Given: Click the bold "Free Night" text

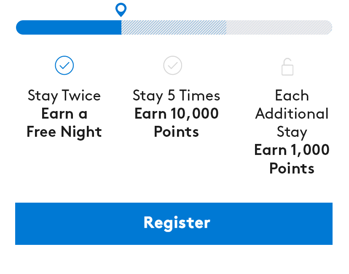Looking at the screenshot, I should point(64,132).
